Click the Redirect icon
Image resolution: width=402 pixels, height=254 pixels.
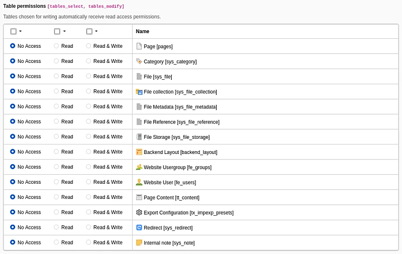pyautogui.click(x=139, y=228)
